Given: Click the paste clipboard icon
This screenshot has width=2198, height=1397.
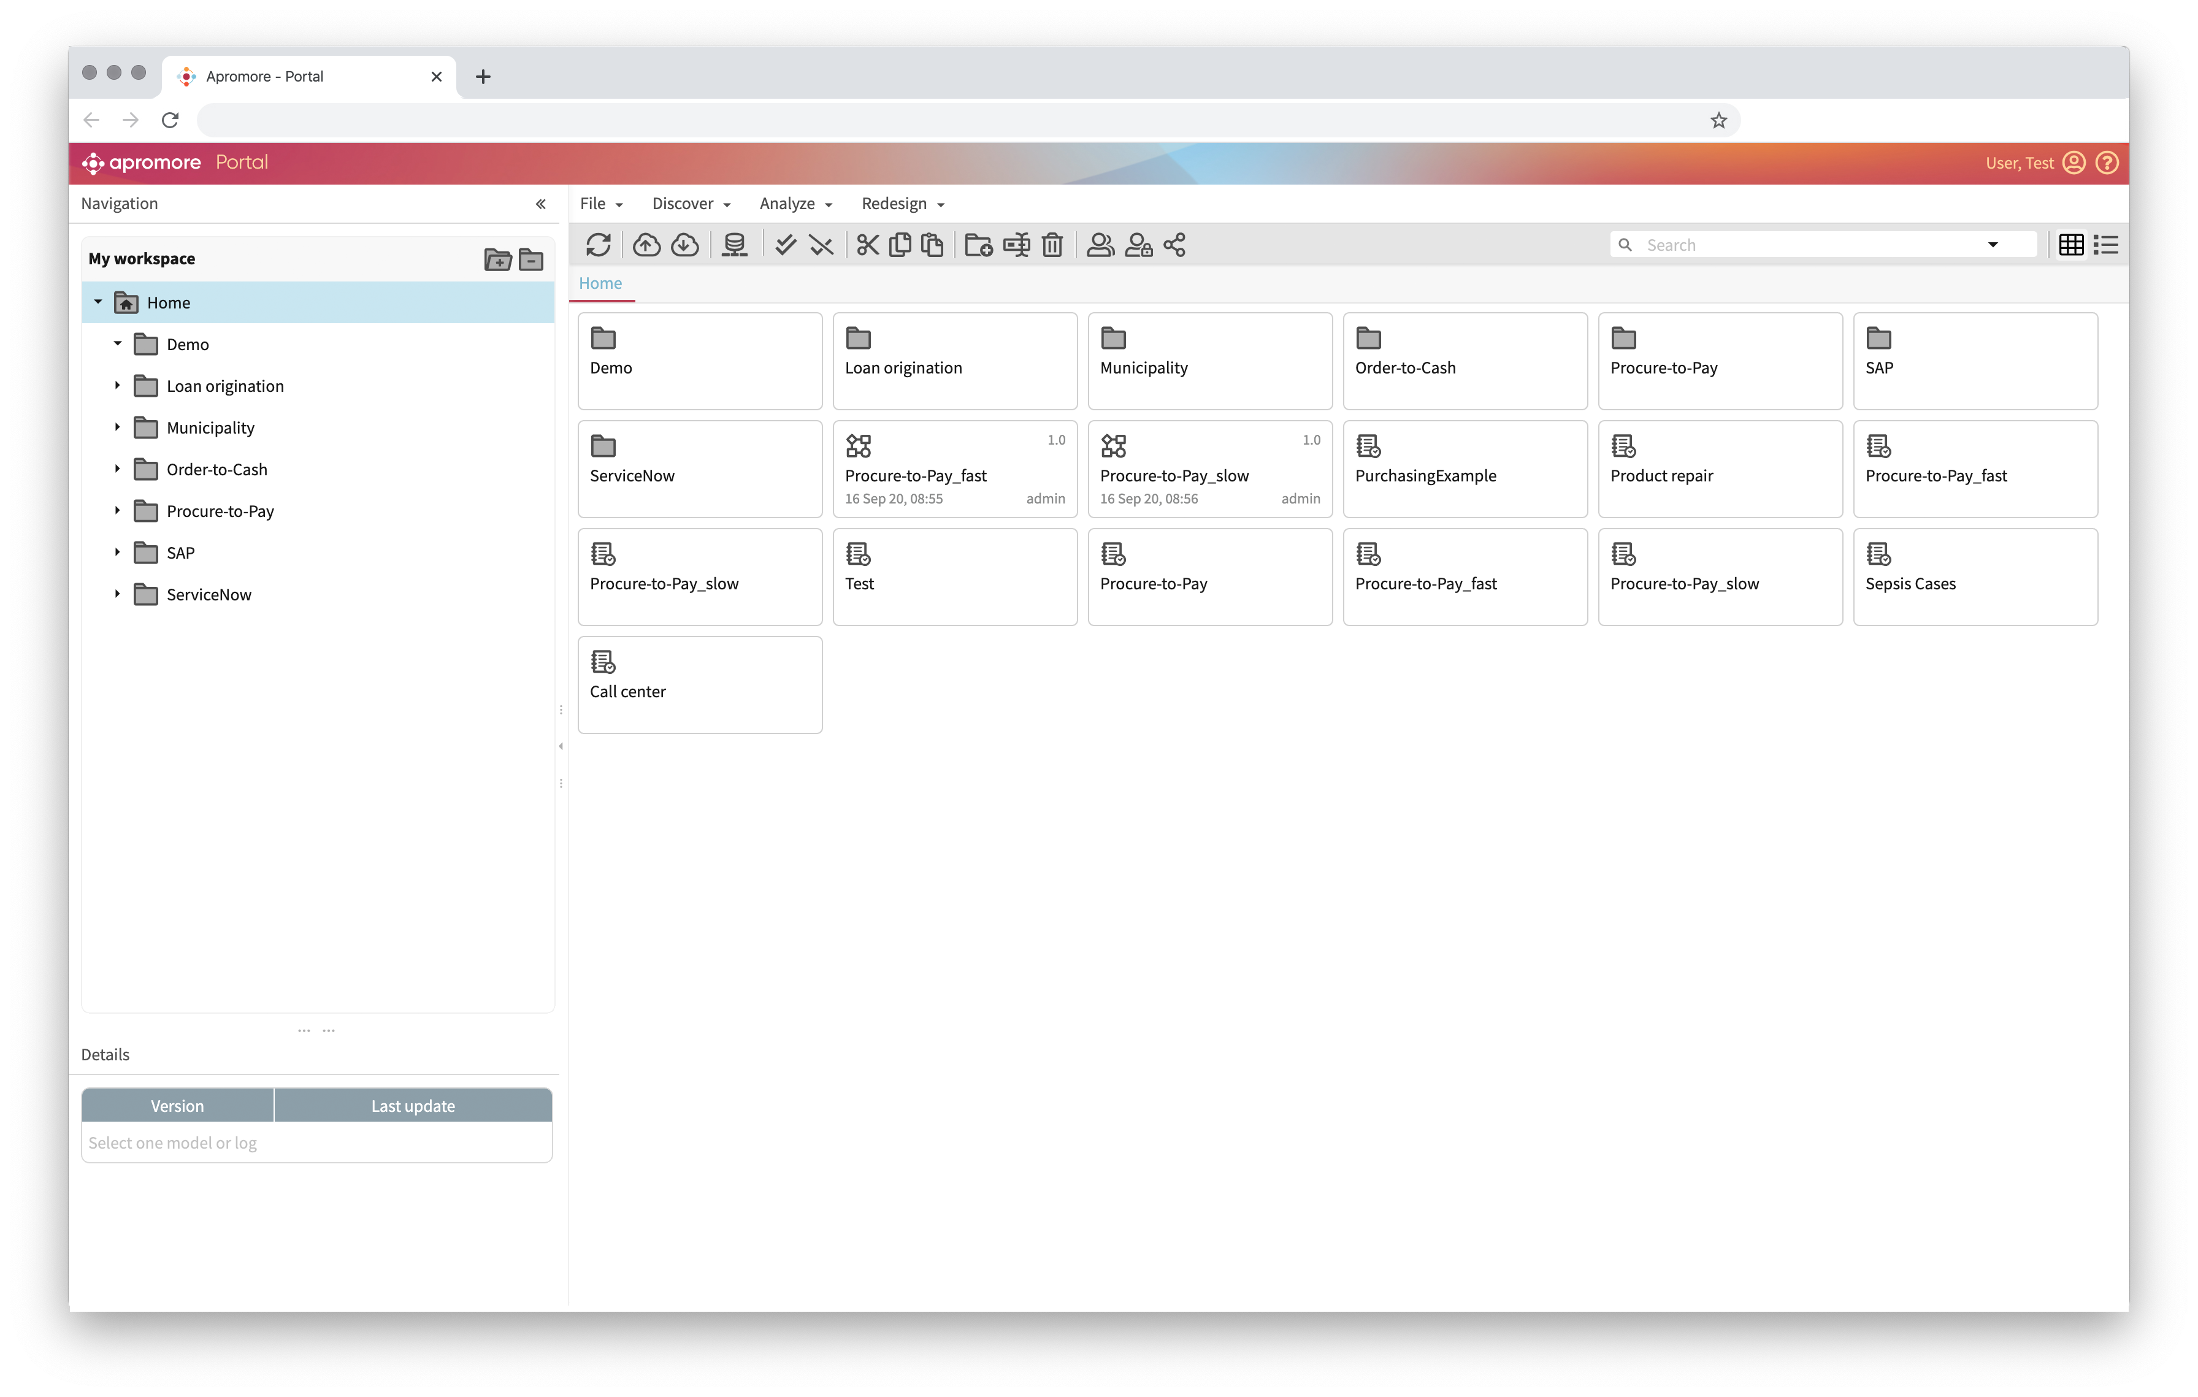Looking at the screenshot, I should [x=932, y=245].
